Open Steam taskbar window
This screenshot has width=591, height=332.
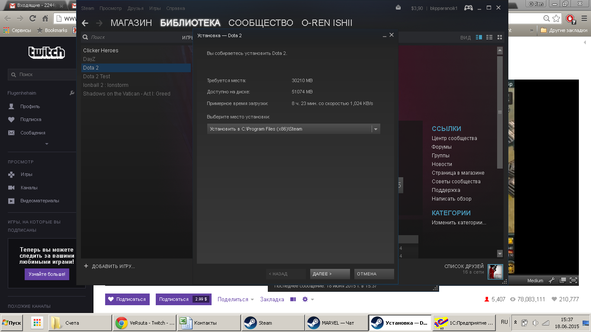click(272, 323)
